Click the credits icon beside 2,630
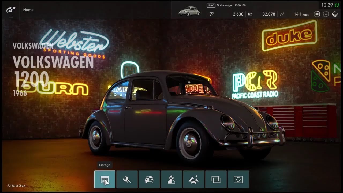This screenshot has width=343, height=193. (x=212, y=14)
